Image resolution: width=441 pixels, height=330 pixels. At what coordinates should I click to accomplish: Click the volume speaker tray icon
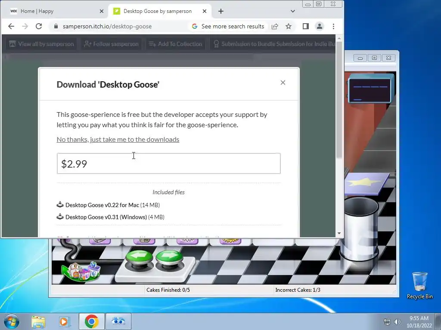(x=398, y=322)
